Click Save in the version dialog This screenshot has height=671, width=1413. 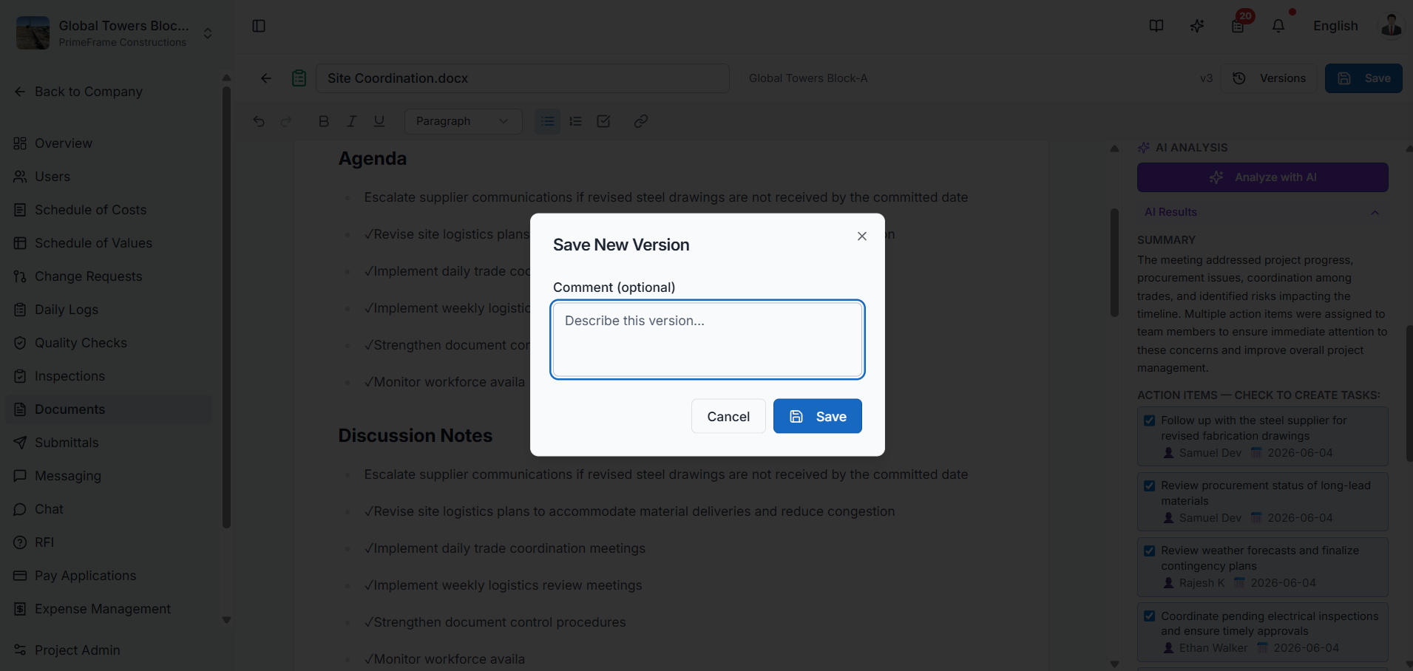click(817, 416)
